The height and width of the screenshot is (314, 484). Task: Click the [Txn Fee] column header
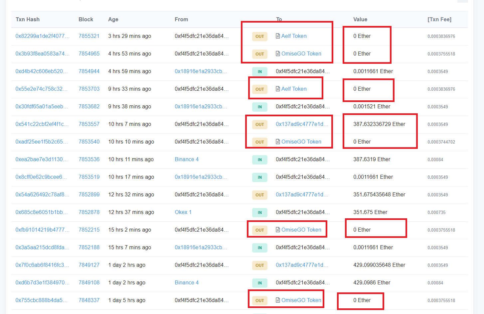(x=439, y=19)
